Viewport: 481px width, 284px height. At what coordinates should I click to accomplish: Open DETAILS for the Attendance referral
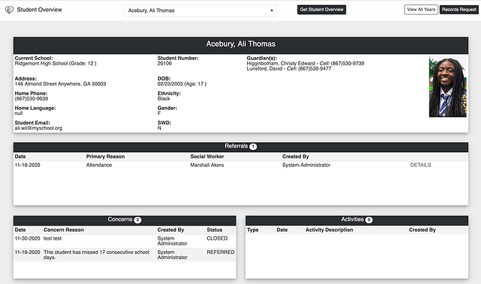(x=420, y=165)
